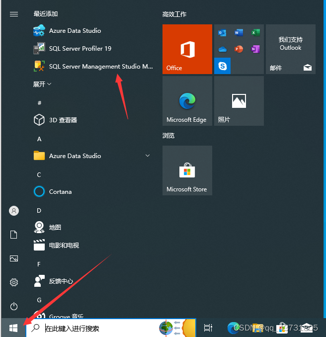Open the 照片 photos tile

point(239,101)
